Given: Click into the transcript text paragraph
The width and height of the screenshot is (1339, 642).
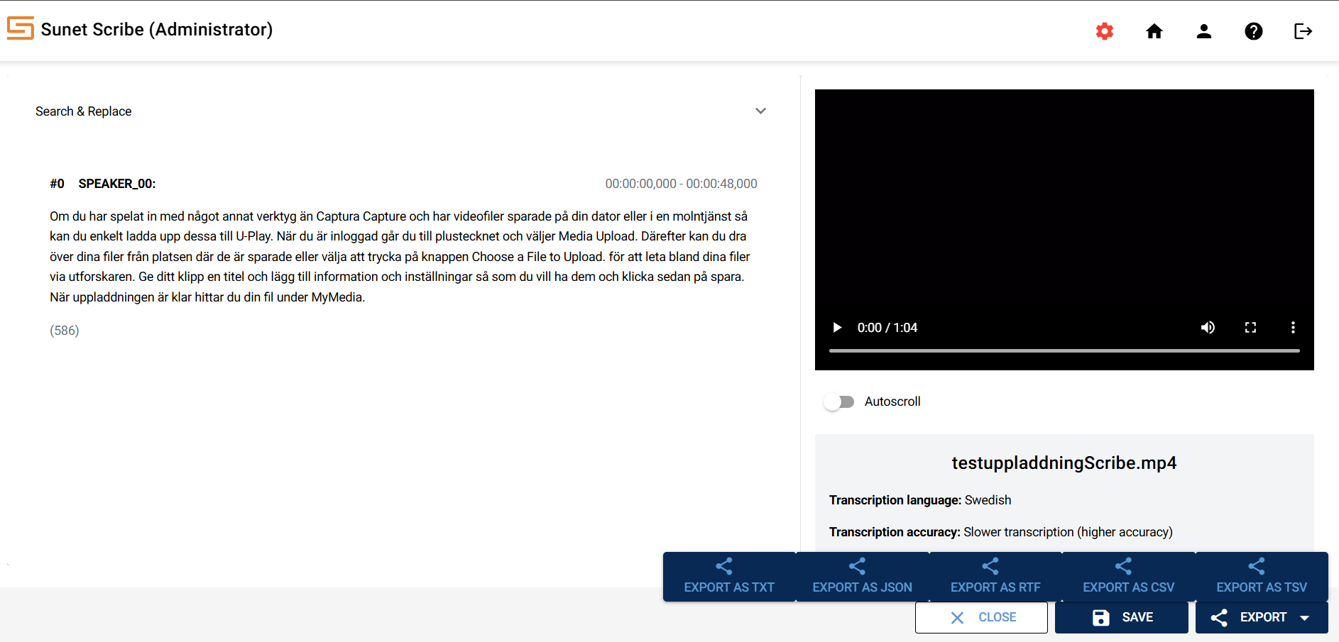Looking at the screenshot, I should [x=398, y=256].
